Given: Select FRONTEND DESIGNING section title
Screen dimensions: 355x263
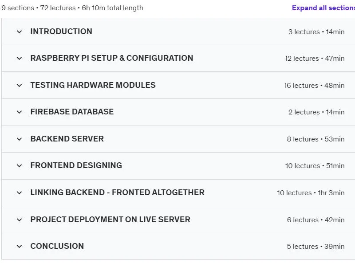Looking at the screenshot, I should pos(76,165).
